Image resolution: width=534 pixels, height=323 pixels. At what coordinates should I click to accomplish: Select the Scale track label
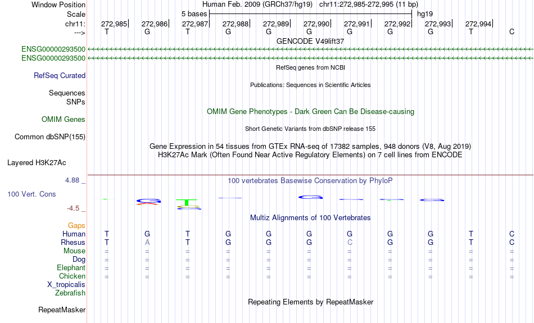[x=76, y=14]
